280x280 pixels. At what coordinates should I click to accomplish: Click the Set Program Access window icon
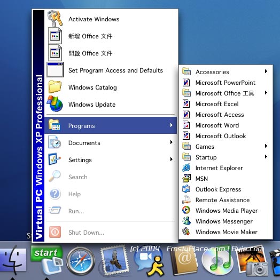pyautogui.click(x=55, y=70)
